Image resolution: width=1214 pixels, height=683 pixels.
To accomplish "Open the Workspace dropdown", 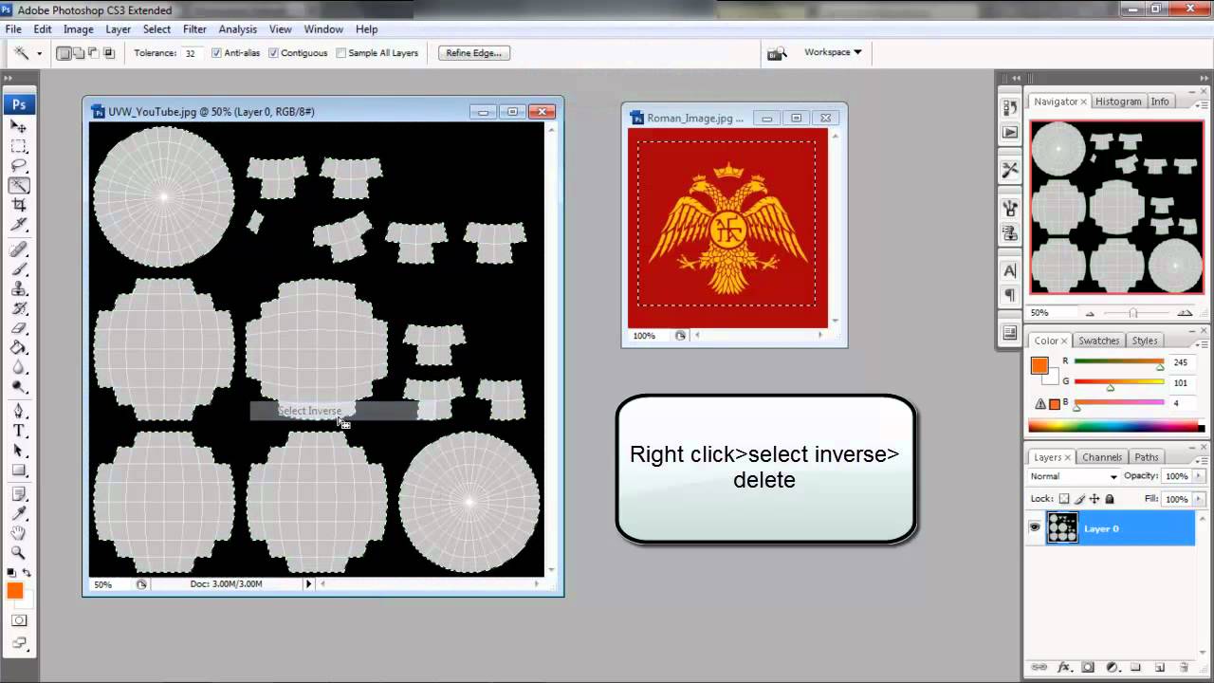I will [833, 52].
